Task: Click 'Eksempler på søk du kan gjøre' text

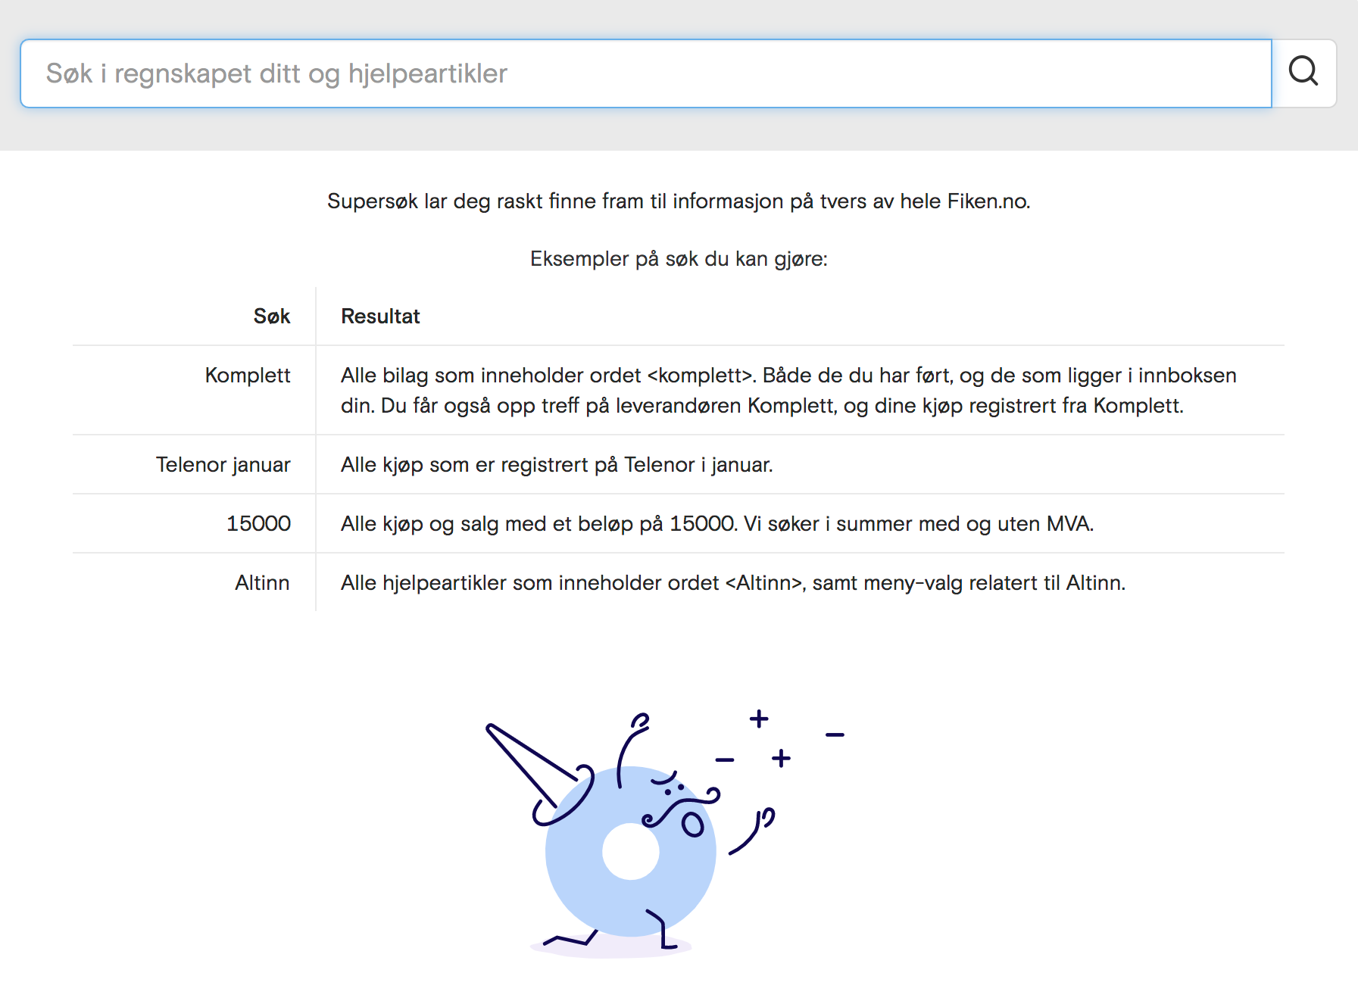Action: pos(679,259)
